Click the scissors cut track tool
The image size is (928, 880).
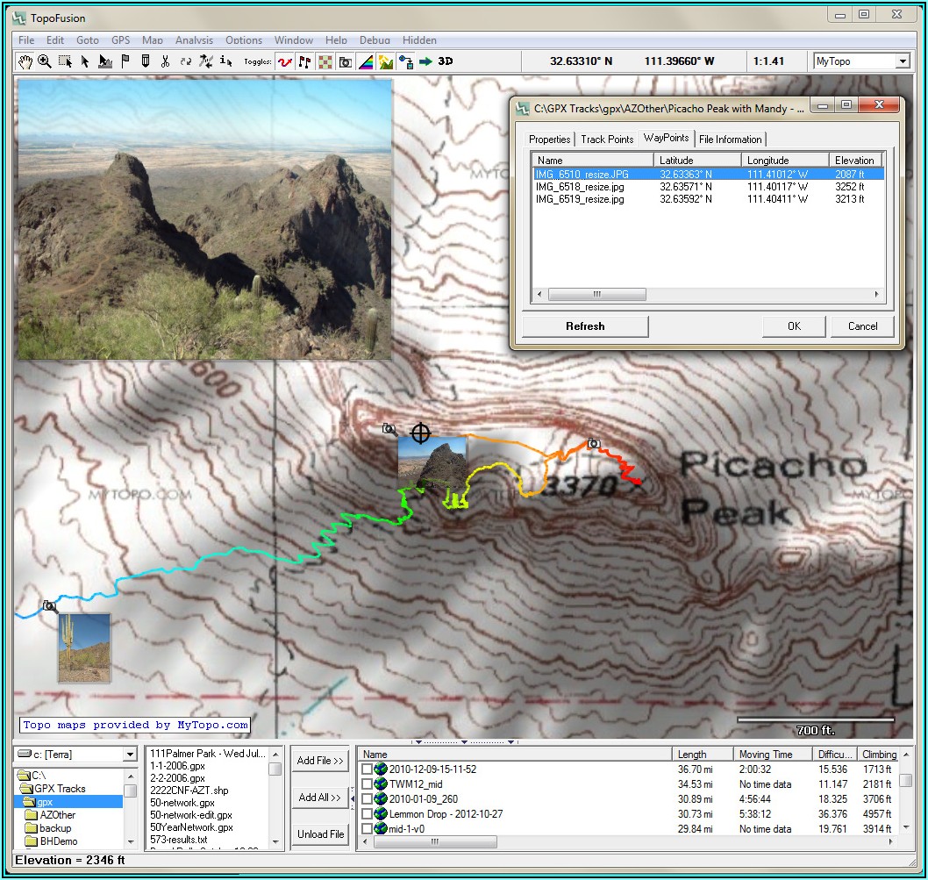tap(165, 61)
